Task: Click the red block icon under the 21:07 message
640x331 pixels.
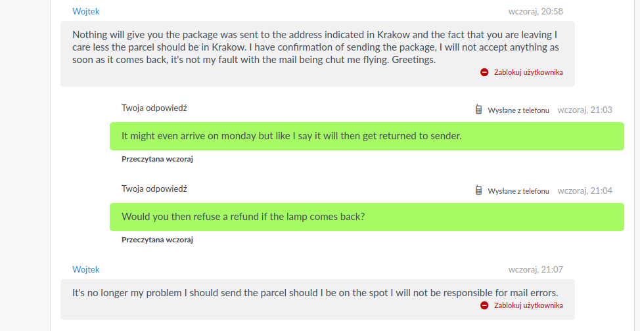Action: click(x=484, y=305)
